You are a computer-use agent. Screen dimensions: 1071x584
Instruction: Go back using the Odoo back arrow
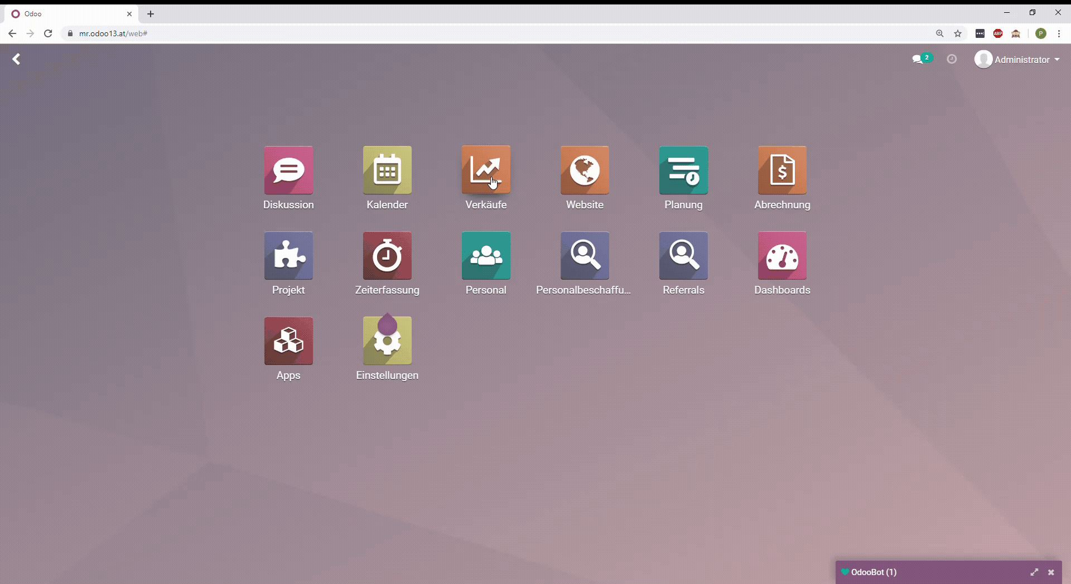[16, 59]
